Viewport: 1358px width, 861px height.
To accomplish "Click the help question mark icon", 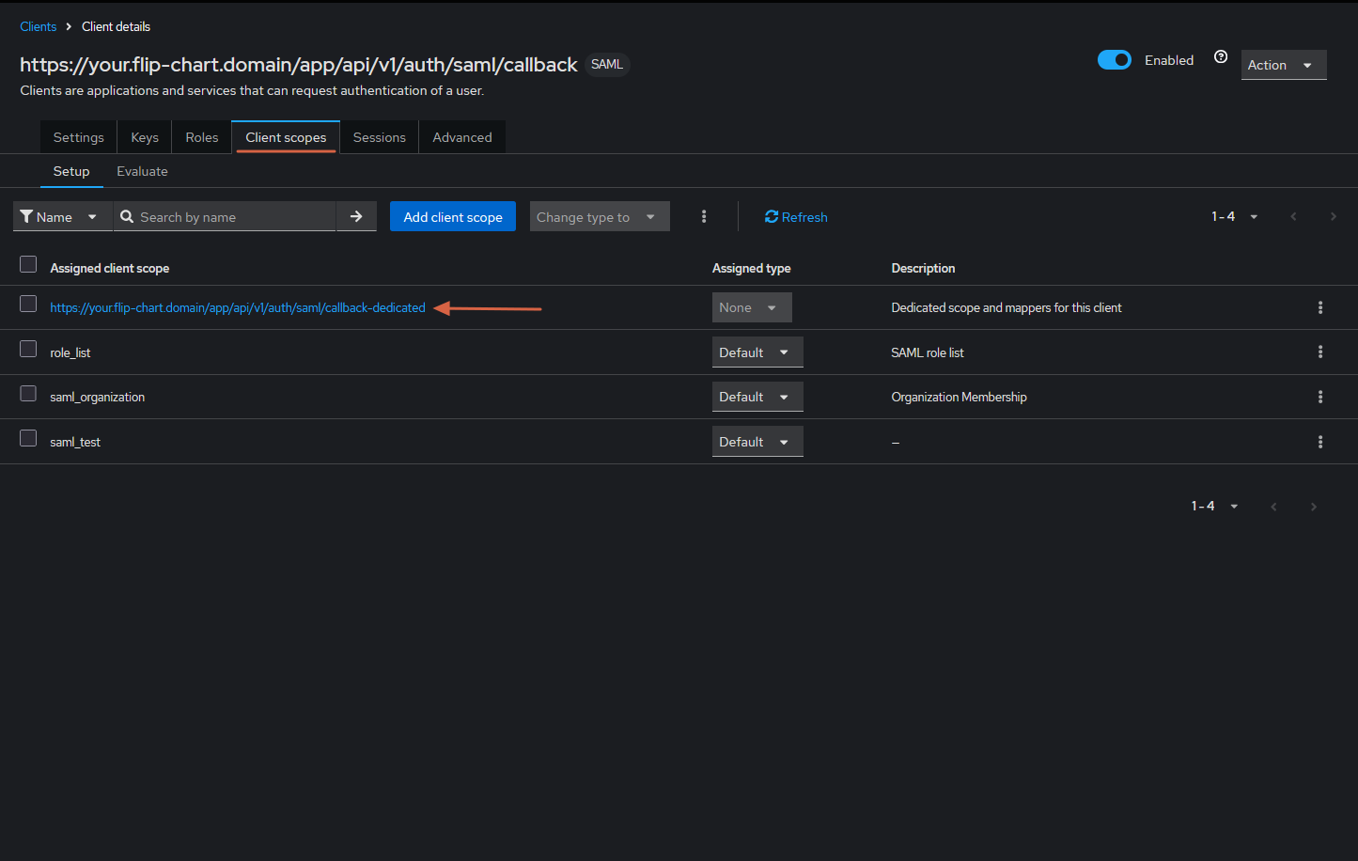I will (x=1221, y=57).
